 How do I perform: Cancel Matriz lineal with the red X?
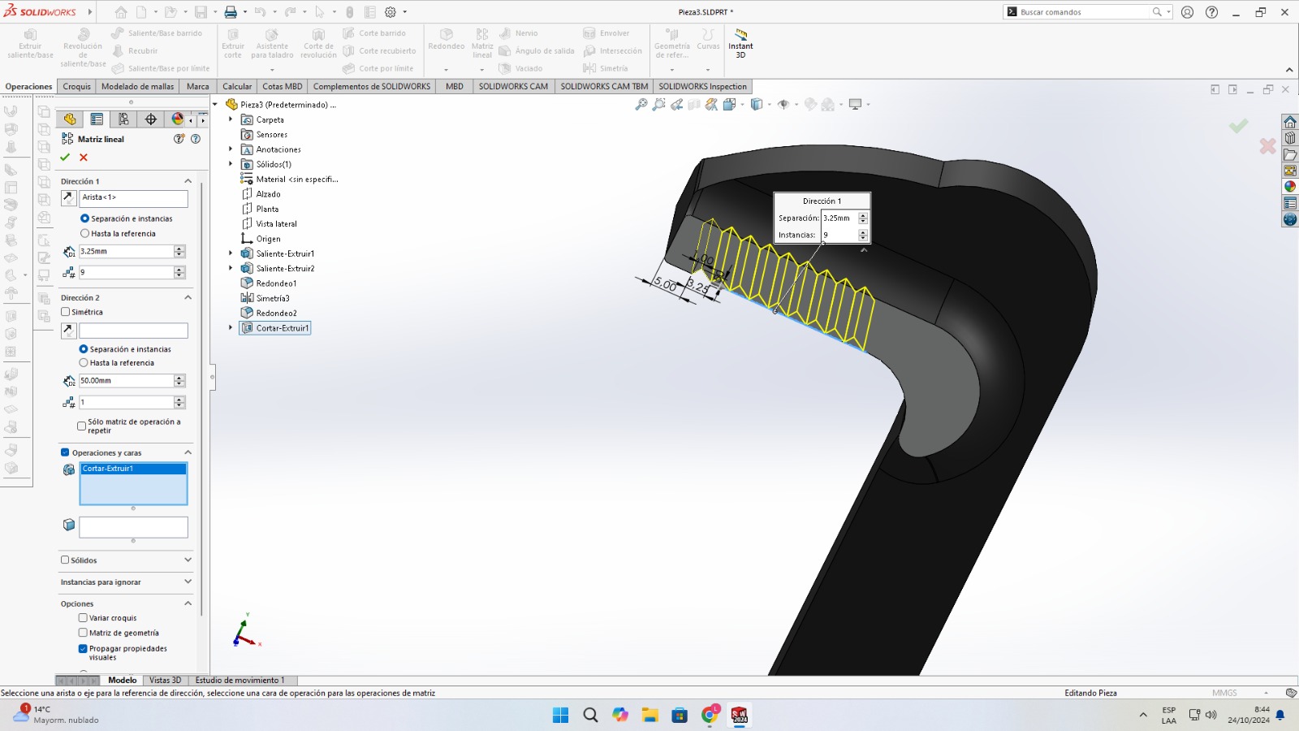(84, 158)
